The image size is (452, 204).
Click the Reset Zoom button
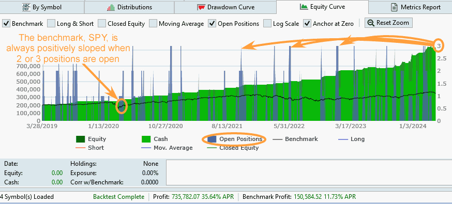pyautogui.click(x=388, y=23)
